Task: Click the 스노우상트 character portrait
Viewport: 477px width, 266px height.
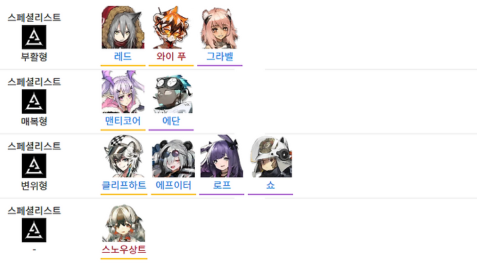Action: 124,223
